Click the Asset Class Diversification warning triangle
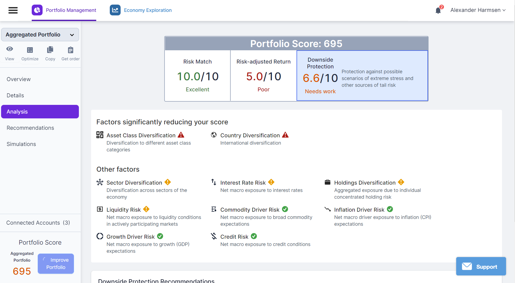Viewport: 515px width, 283px height. [x=181, y=135]
